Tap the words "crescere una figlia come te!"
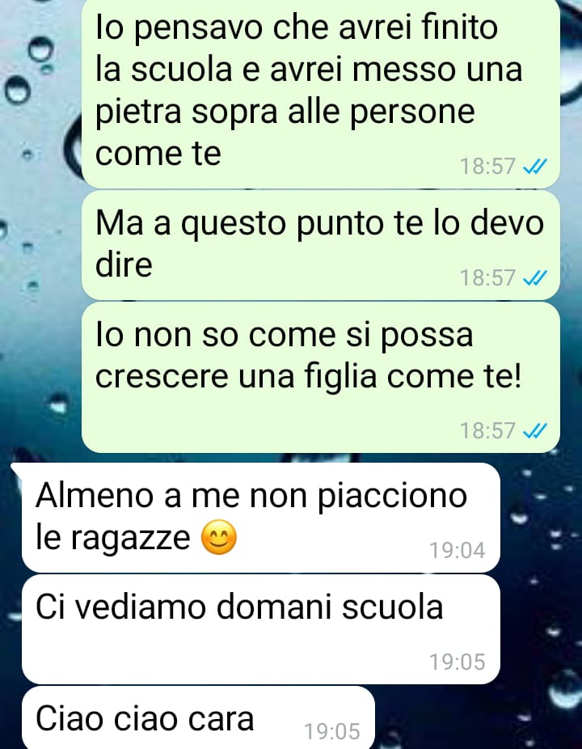This screenshot has height=749, width=582. click(309, 378)
